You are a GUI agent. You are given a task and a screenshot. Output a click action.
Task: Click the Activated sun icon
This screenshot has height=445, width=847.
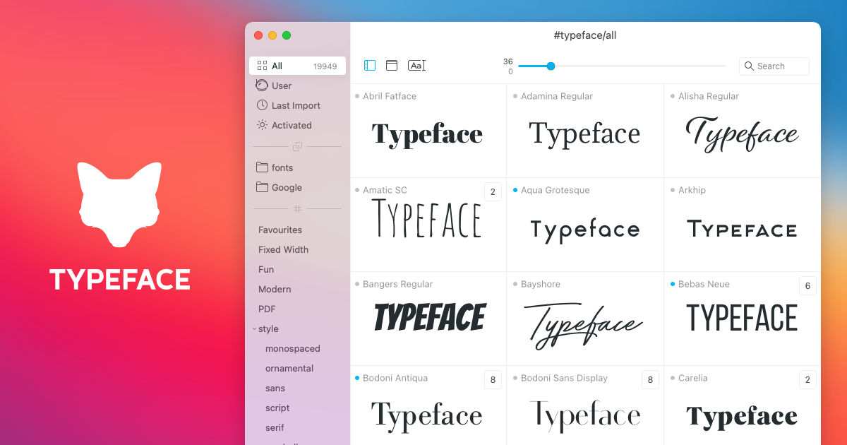[x=262, y=125]
